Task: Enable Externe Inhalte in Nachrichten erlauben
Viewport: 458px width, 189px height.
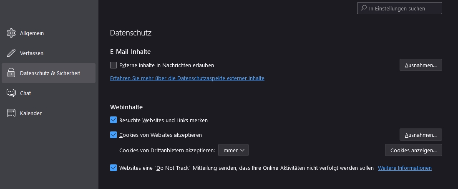Action: [x=113, y=65]
